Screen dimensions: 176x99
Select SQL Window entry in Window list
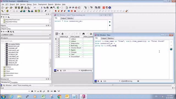17,86
